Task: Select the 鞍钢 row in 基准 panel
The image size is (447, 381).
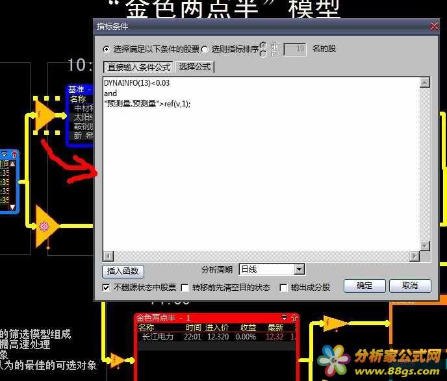Action: pyautogui.click(x=82, y=126)
